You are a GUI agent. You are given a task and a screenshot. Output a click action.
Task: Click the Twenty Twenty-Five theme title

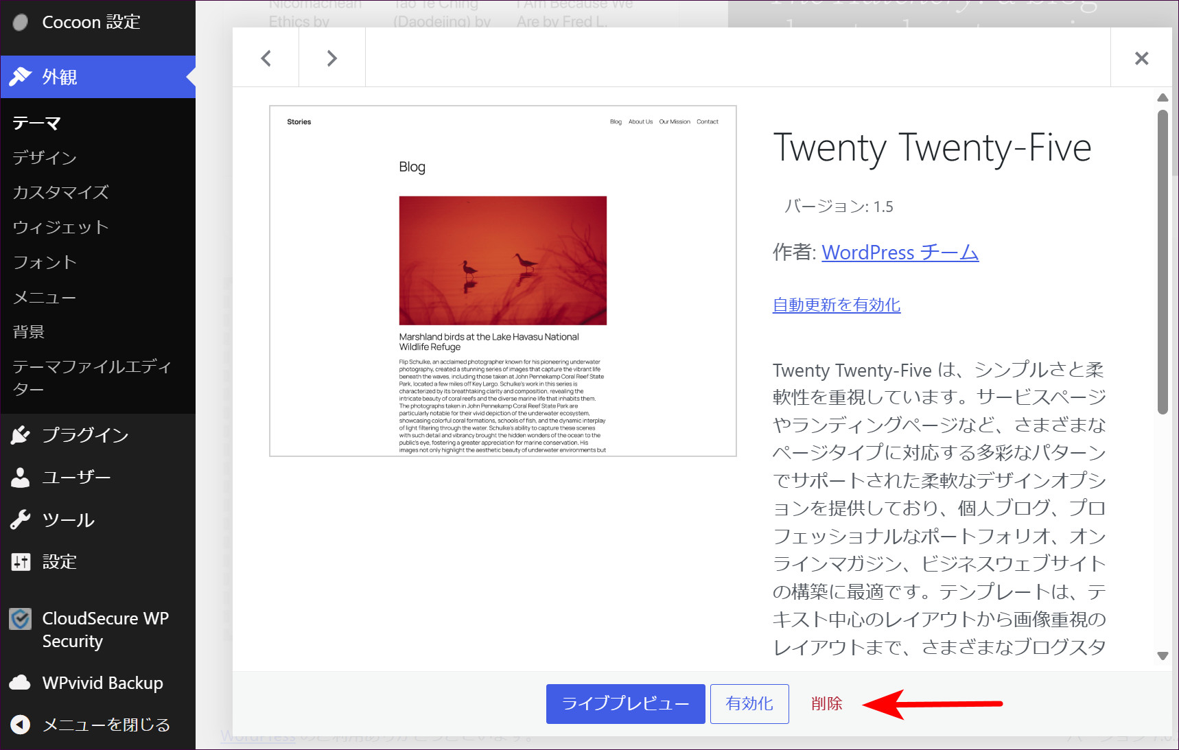(932, 148)
